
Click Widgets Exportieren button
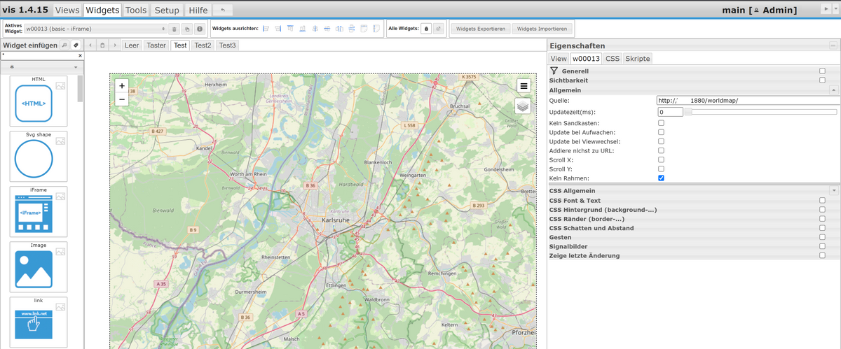pyautogui.click(x=480, y=29)
